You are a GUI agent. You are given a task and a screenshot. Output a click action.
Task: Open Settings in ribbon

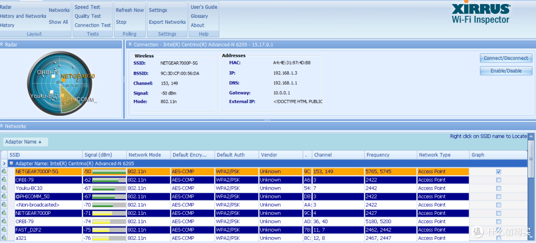pos(158,10)
